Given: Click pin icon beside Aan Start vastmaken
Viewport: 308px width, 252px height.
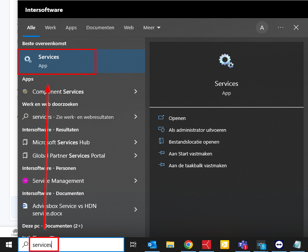Looking at the screenshot, I should [161, 153].
